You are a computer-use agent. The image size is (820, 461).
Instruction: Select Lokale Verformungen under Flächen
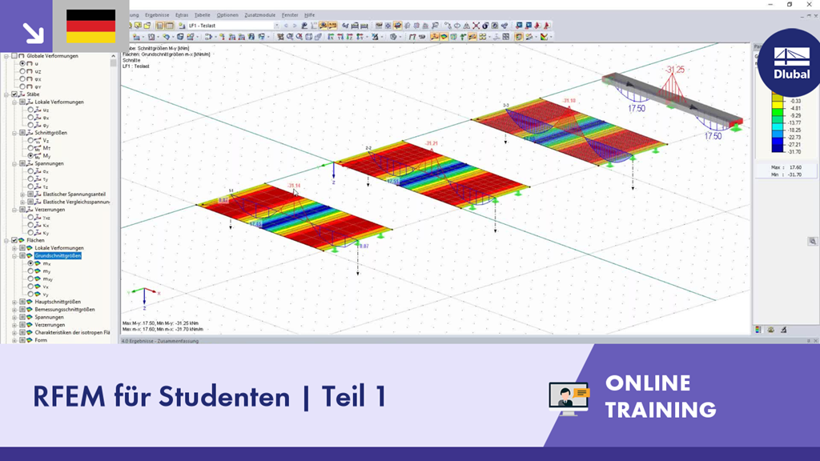[59, 248]
